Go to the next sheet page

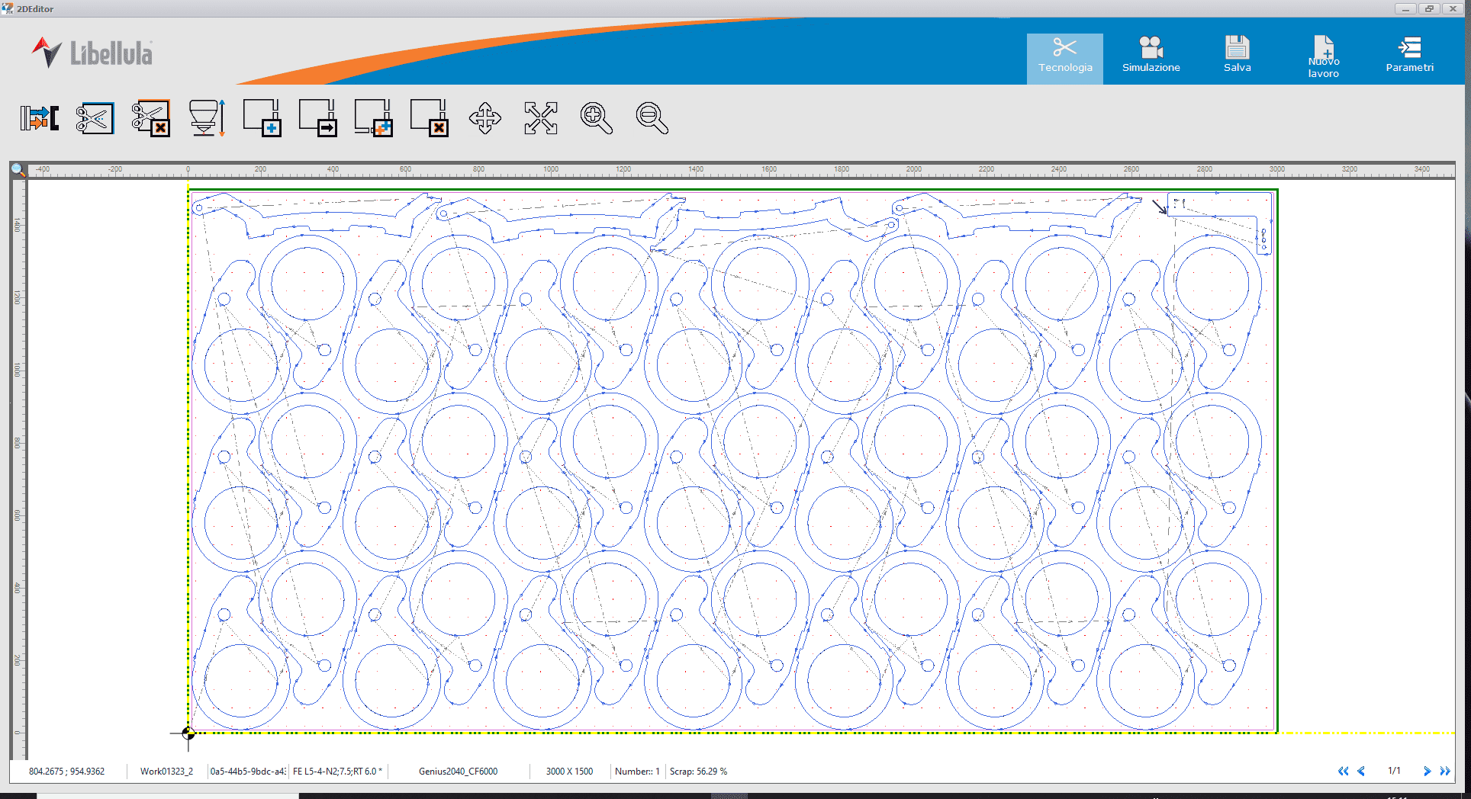[1427, 771]
